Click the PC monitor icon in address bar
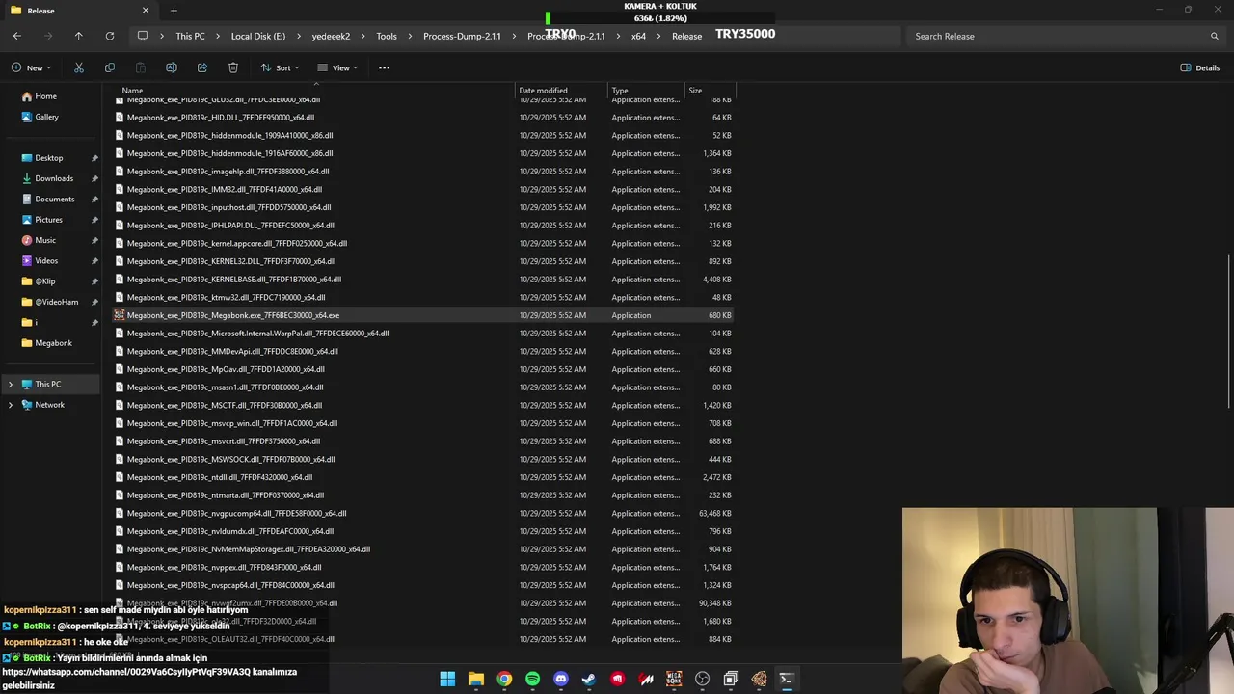The width and height of the screenshot is (1234, 694). [143, 36]
